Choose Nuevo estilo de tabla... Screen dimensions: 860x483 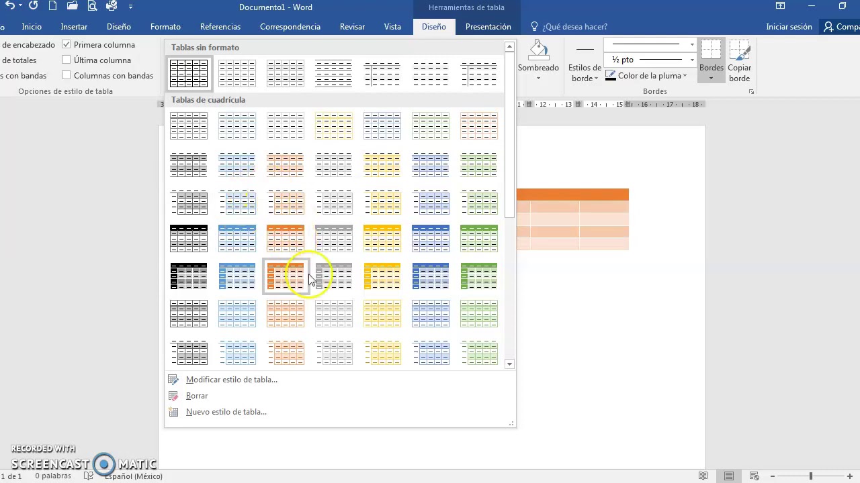[226, 412]
